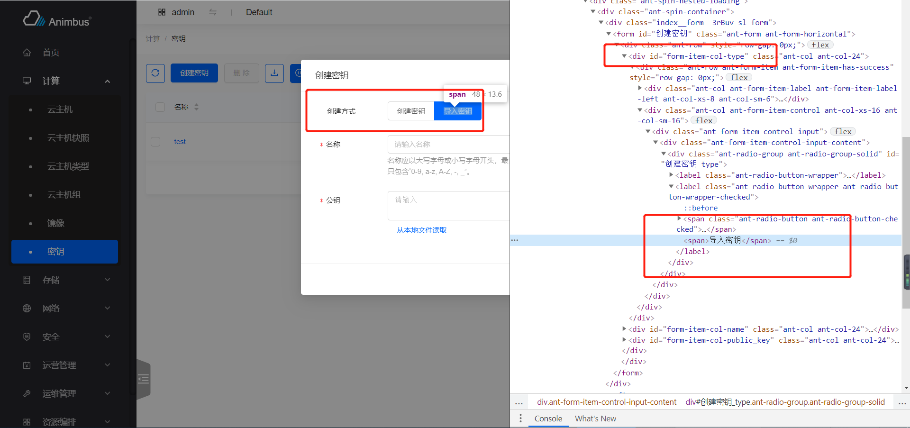910x428 pixels.
Task: Tick the checkbox for the test row
Action: (155, 142)
